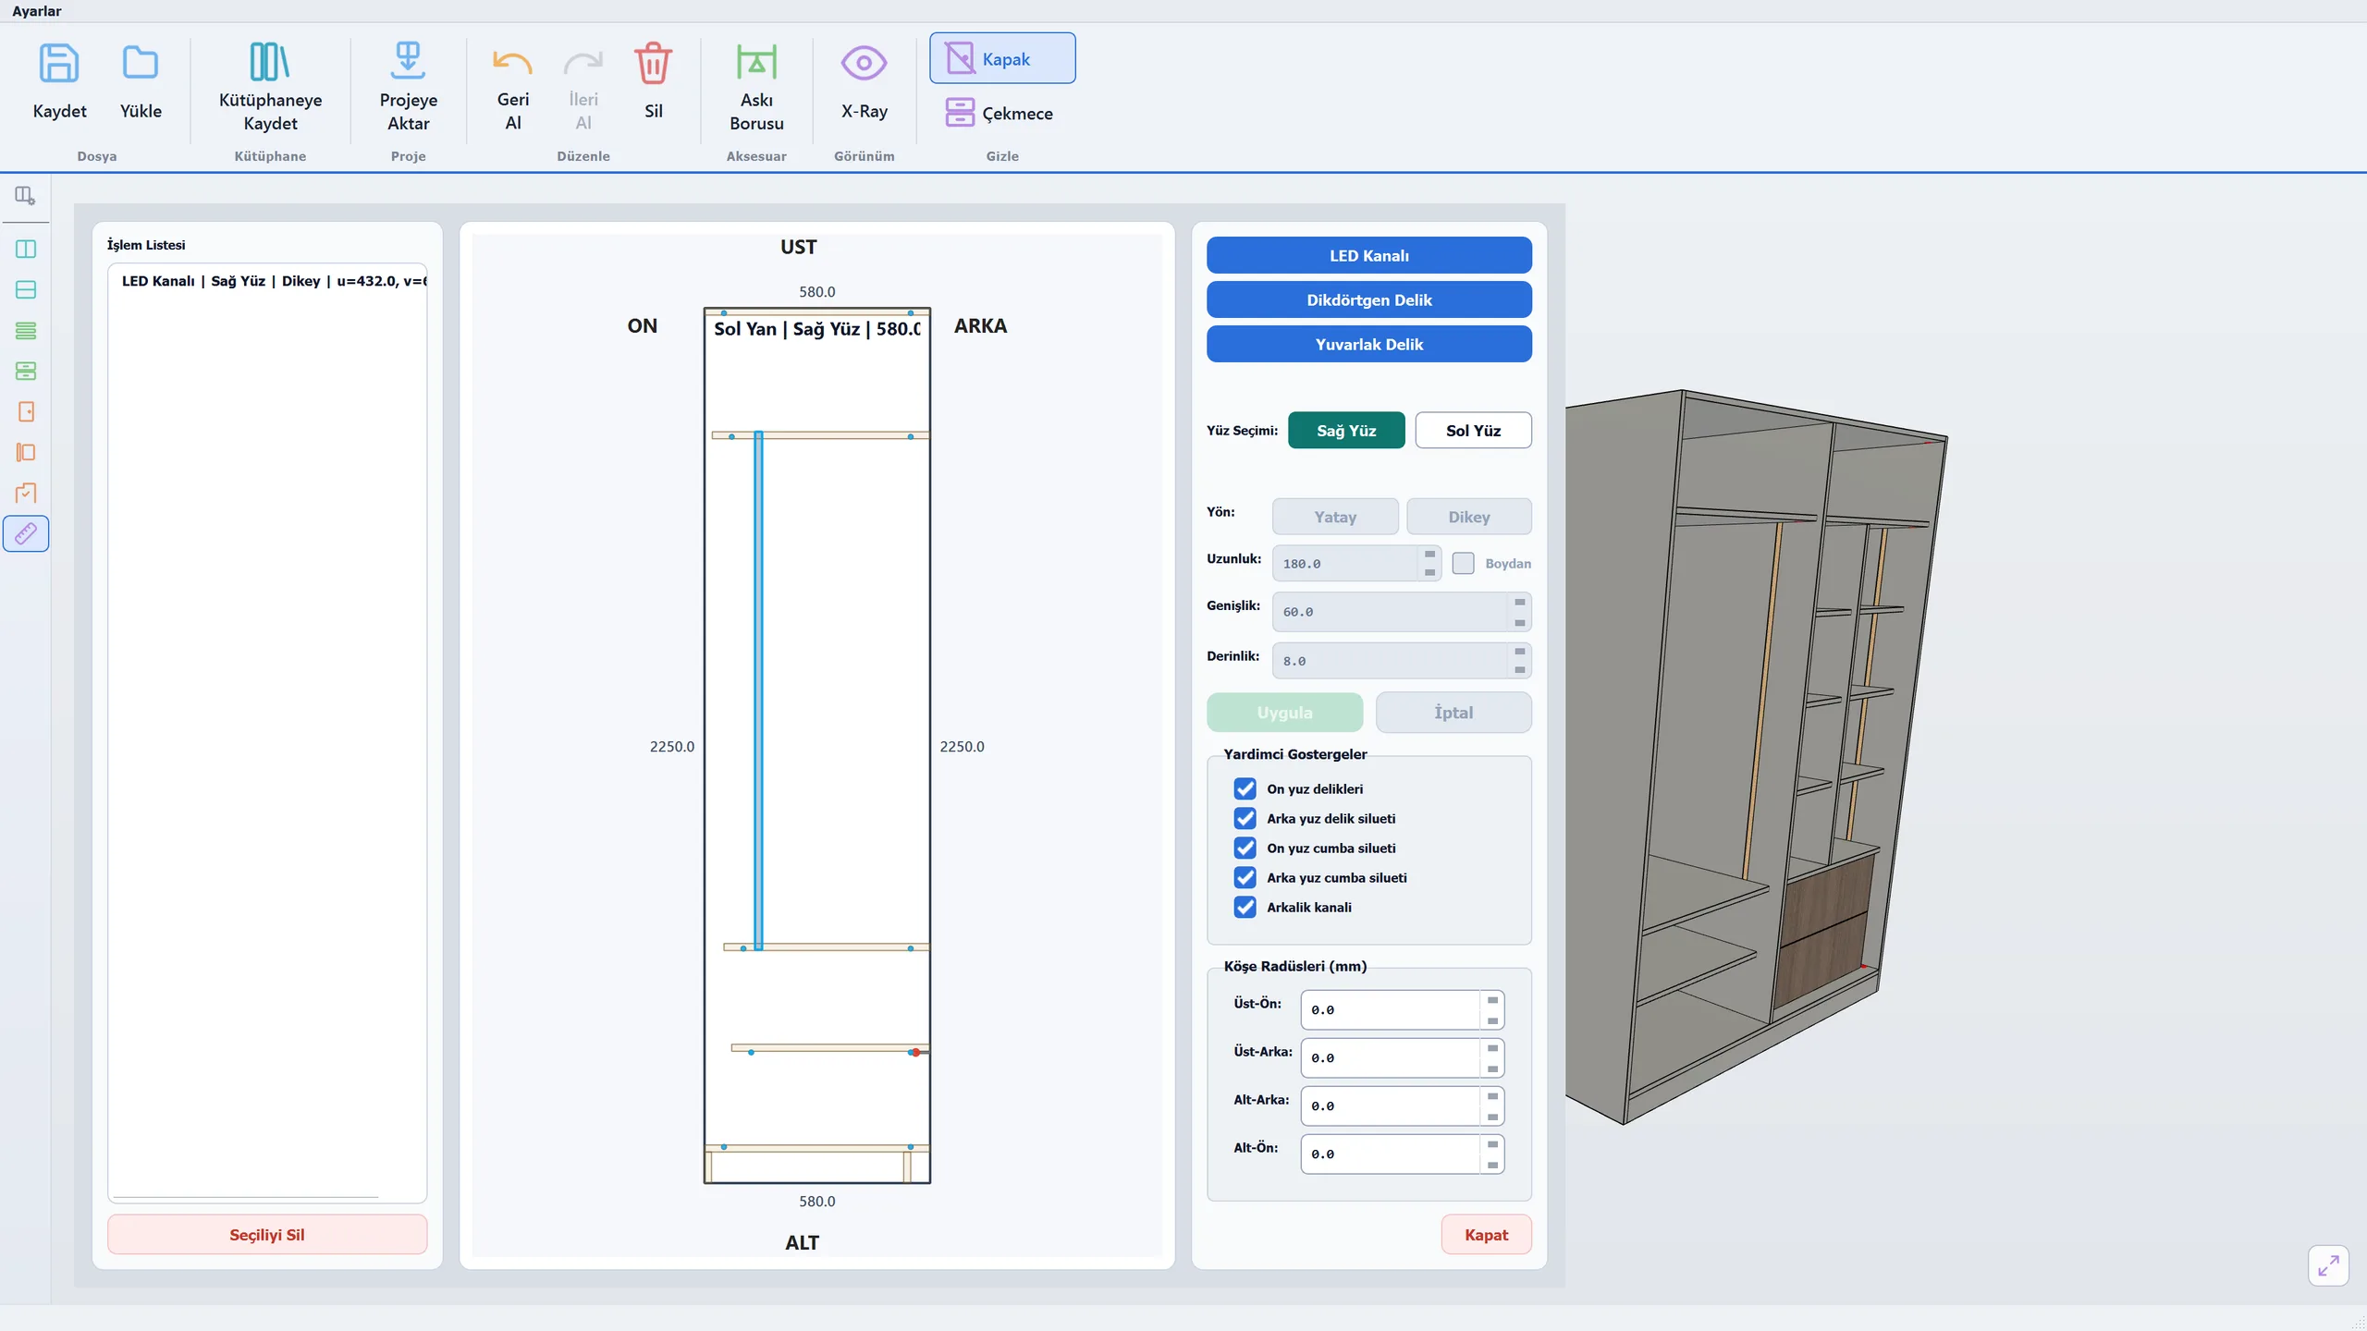Open the Yükle folder icon
The height and width of the screenshot is (1331, 2367).
click(141, 63)
